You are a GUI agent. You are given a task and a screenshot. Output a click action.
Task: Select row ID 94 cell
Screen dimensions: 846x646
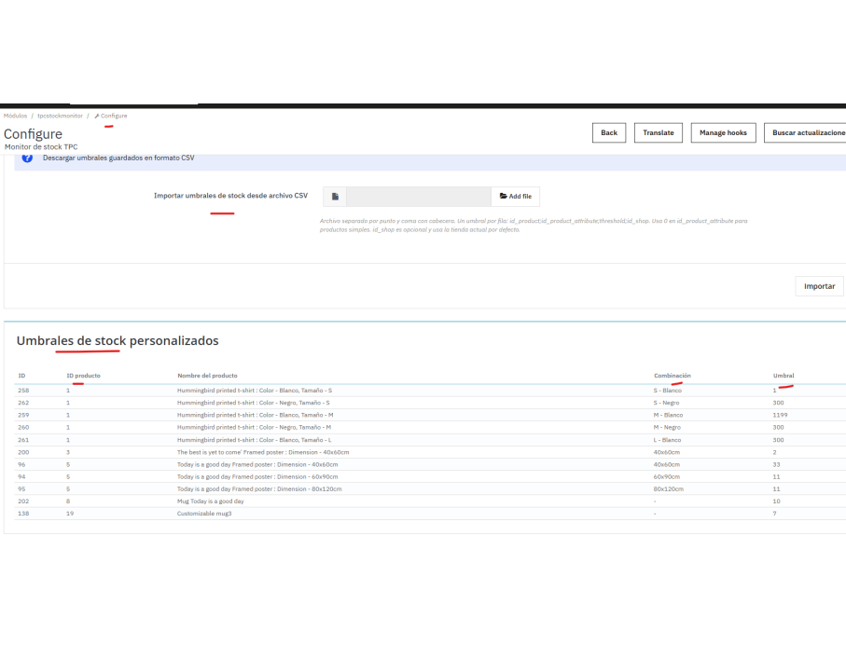[x=21, y=476]
